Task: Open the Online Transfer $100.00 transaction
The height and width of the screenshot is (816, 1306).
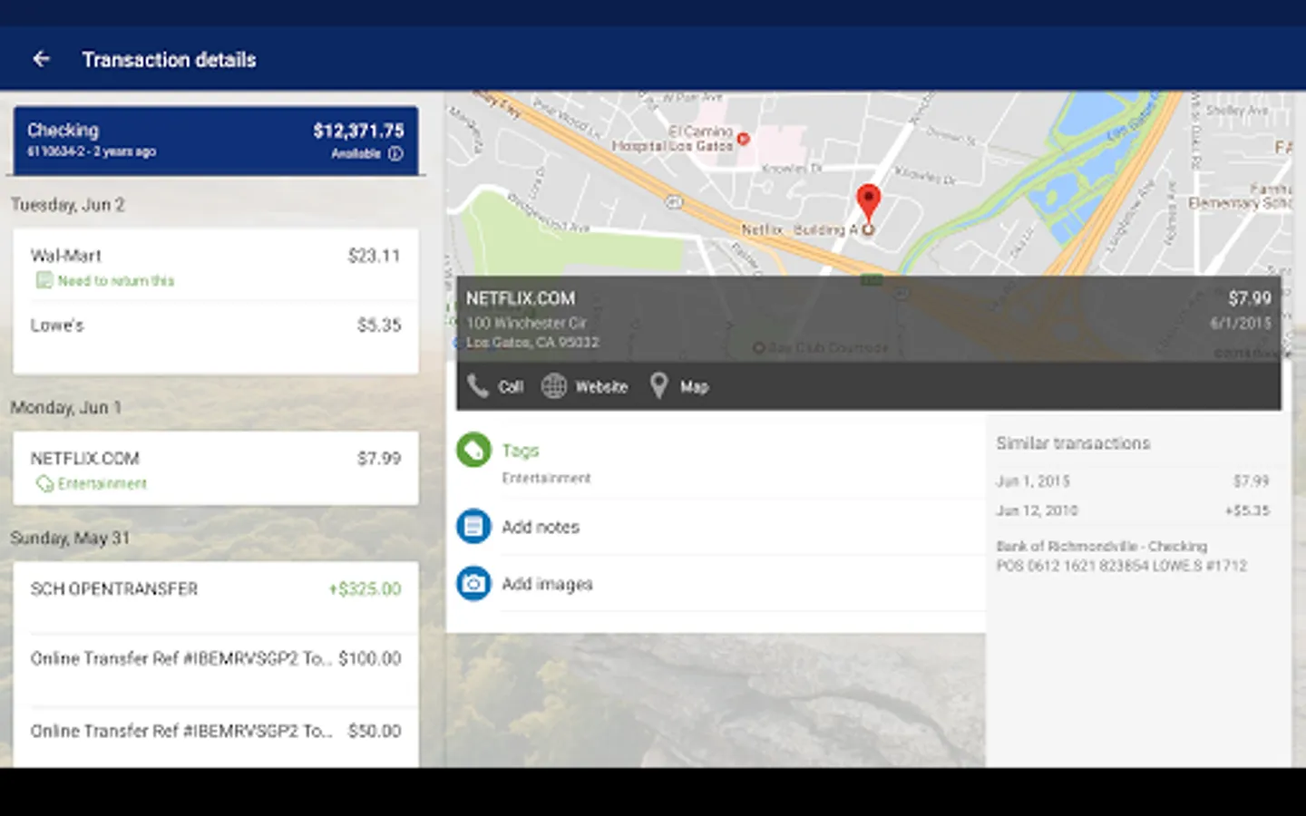Action: 216,670
